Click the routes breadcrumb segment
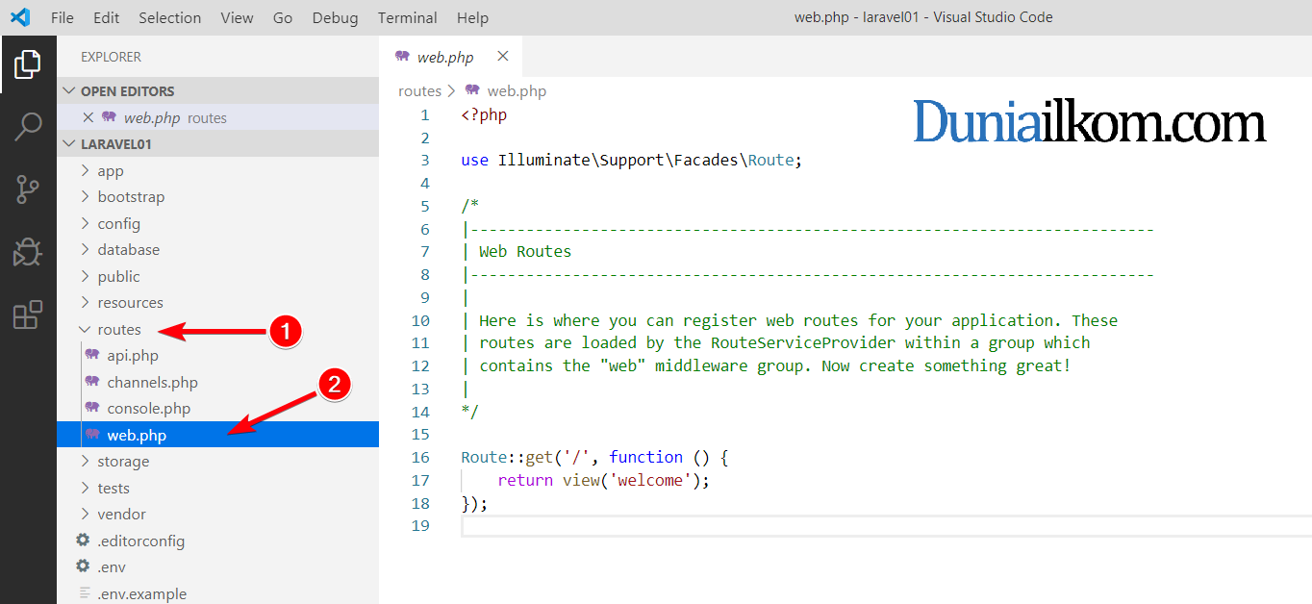 click(419, 90)
